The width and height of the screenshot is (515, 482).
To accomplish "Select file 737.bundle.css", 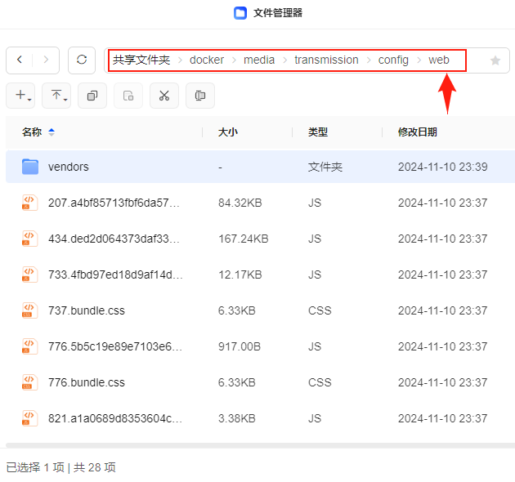I will pos(87,310).
